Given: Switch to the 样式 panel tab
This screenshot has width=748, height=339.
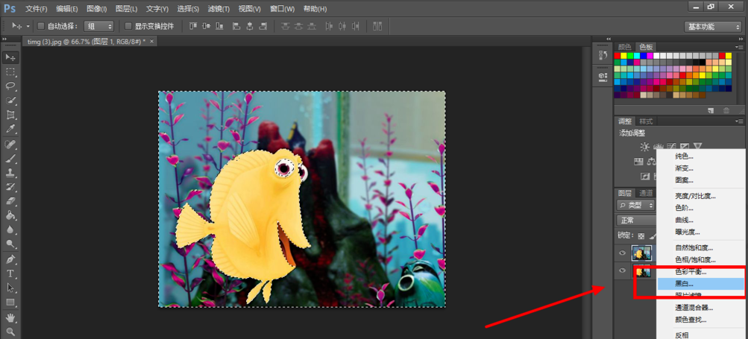Looking at the screenshot, I should [x=646, y=121].
